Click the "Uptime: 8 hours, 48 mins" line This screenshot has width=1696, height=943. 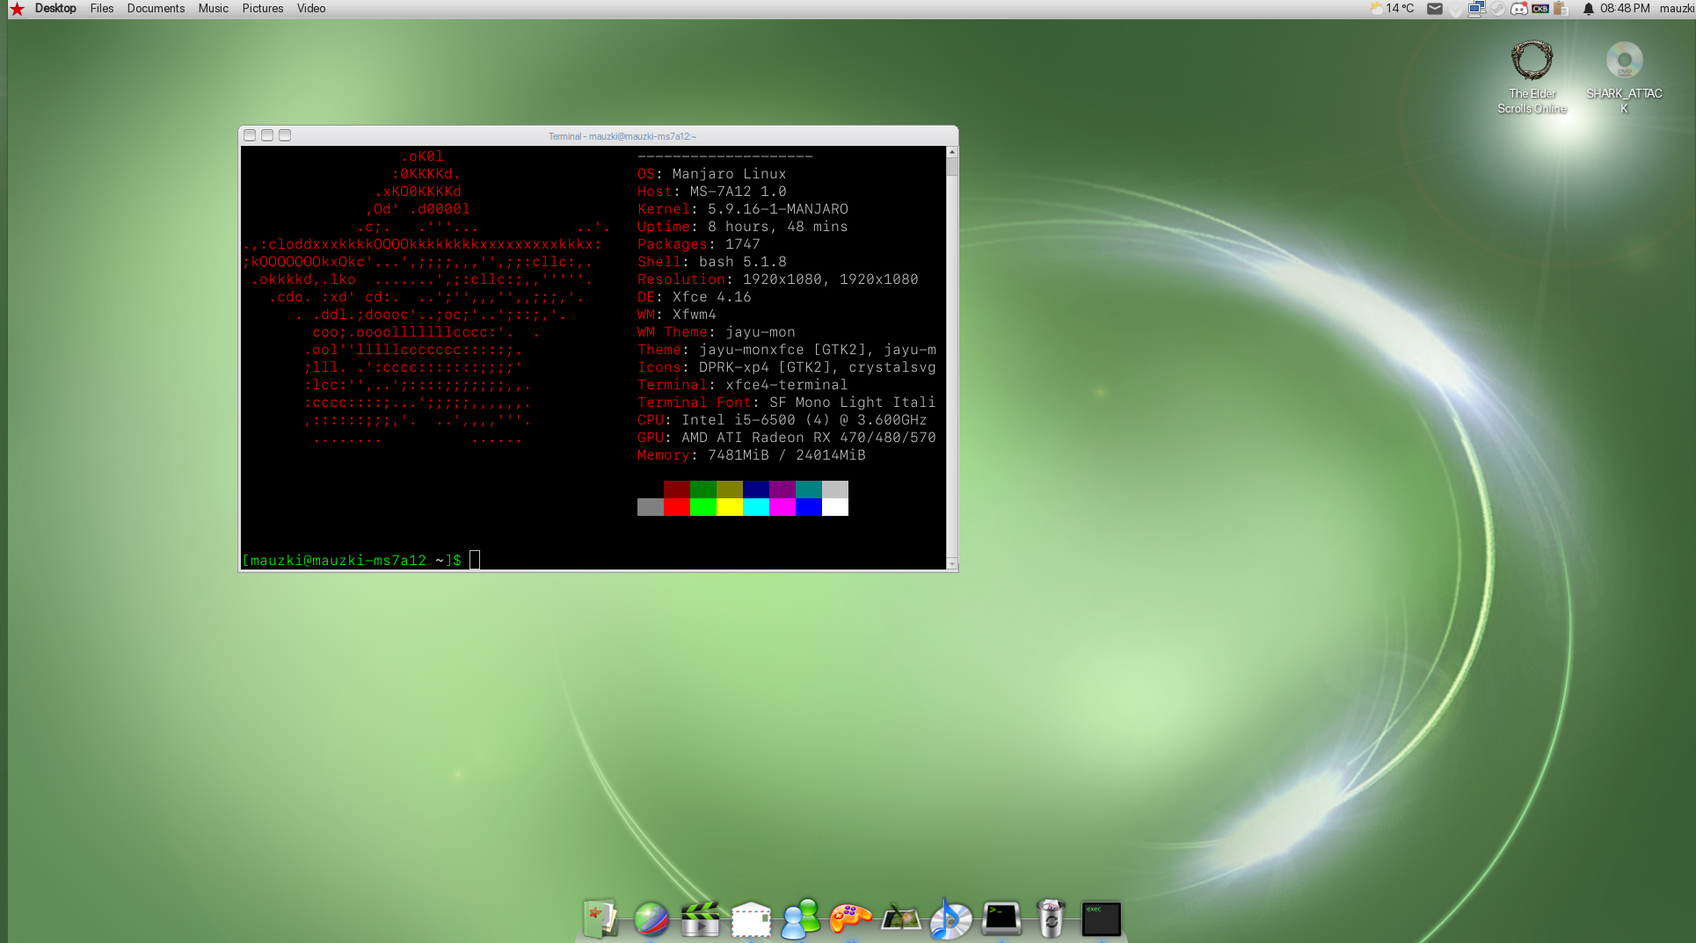click(x=743, y=227)
